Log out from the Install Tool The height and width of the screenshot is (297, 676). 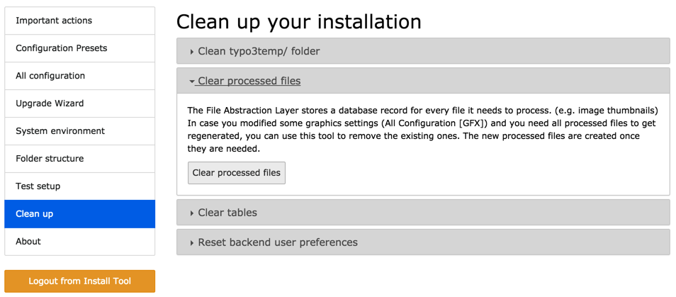(x=79, y=281)
